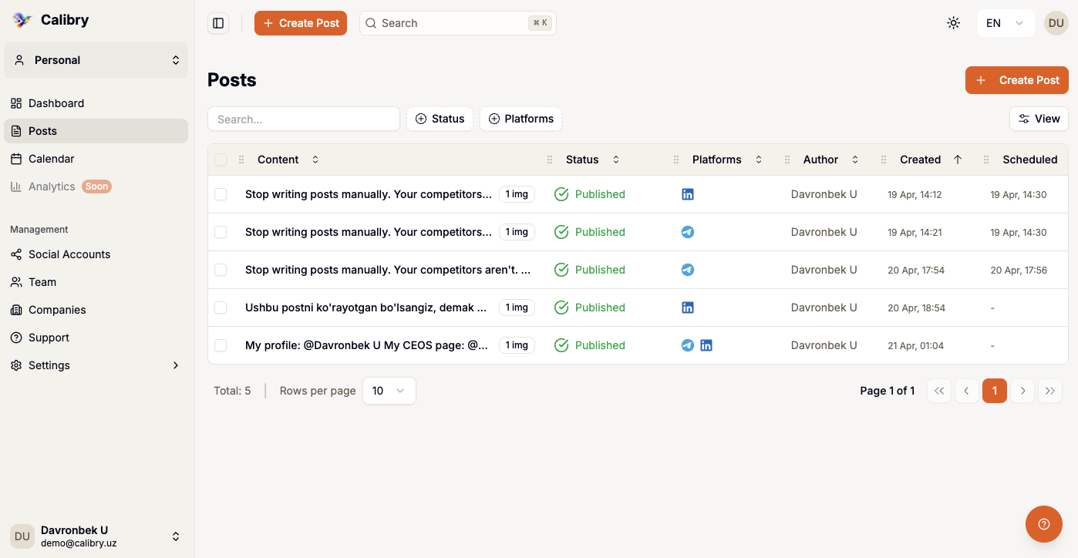Go to next page arrow
1078x558 pixels.
1022,391
